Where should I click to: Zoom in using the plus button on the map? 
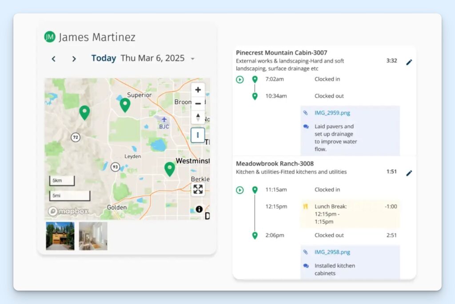pos(197,89)
